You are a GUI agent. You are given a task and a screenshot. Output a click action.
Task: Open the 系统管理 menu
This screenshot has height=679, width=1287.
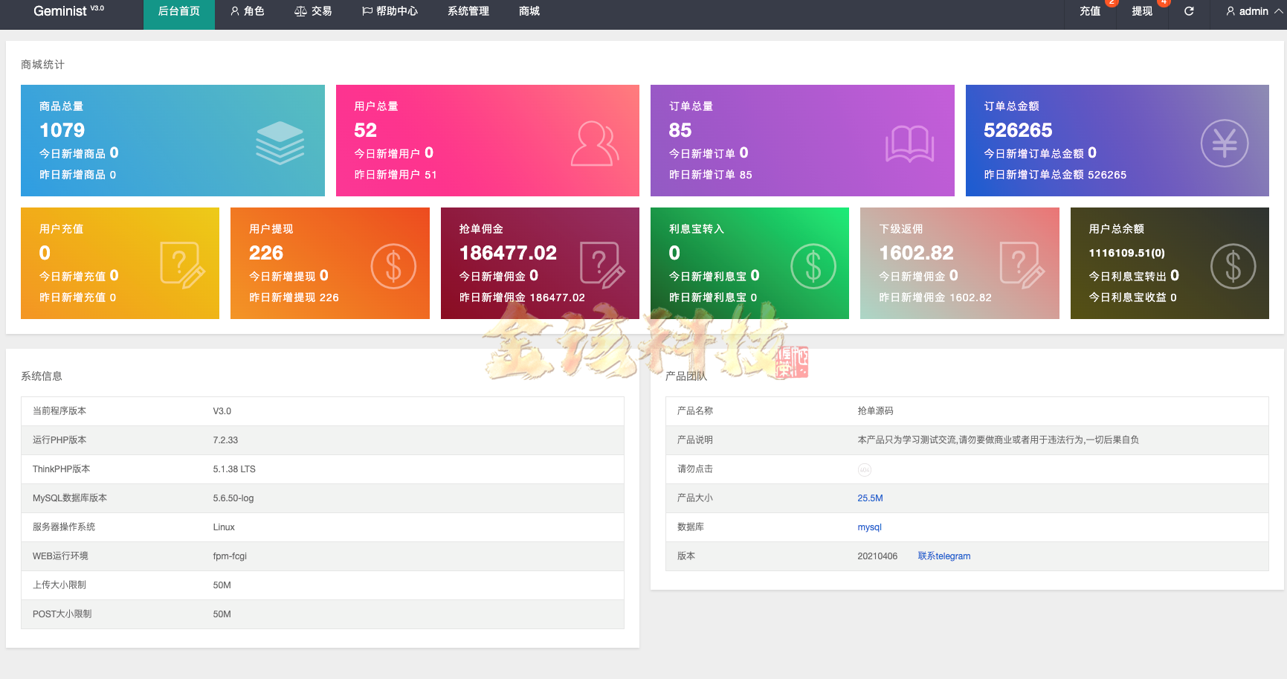pyautogui.click(x=467, y=11)
